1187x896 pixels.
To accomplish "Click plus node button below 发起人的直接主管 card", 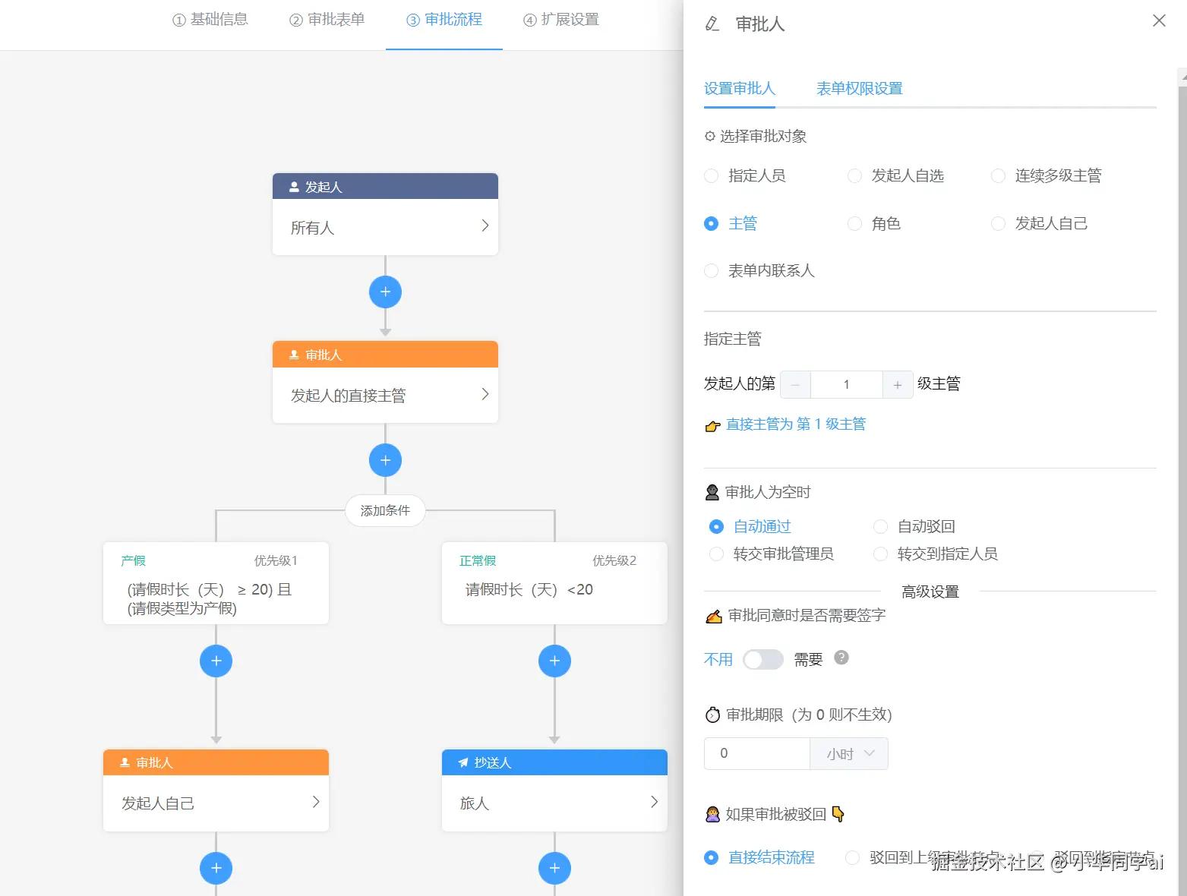I will tap(385, 460).
